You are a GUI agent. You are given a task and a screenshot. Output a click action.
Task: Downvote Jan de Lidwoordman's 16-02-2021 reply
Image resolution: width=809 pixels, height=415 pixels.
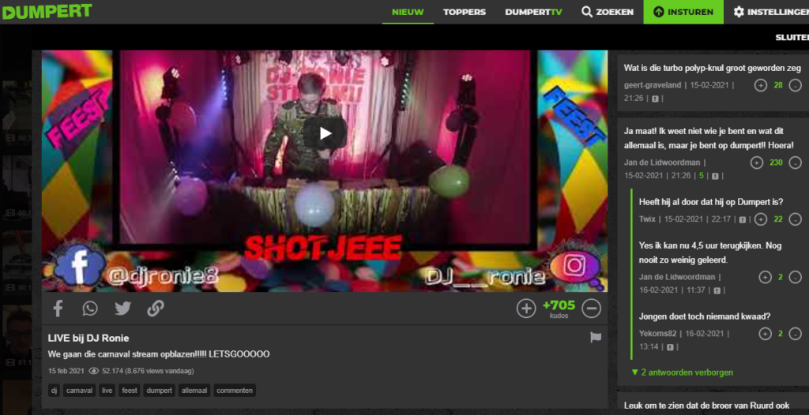tap(795, 278)
